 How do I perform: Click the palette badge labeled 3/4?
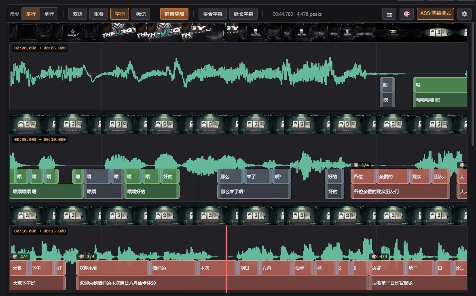[x=87, y=256]
